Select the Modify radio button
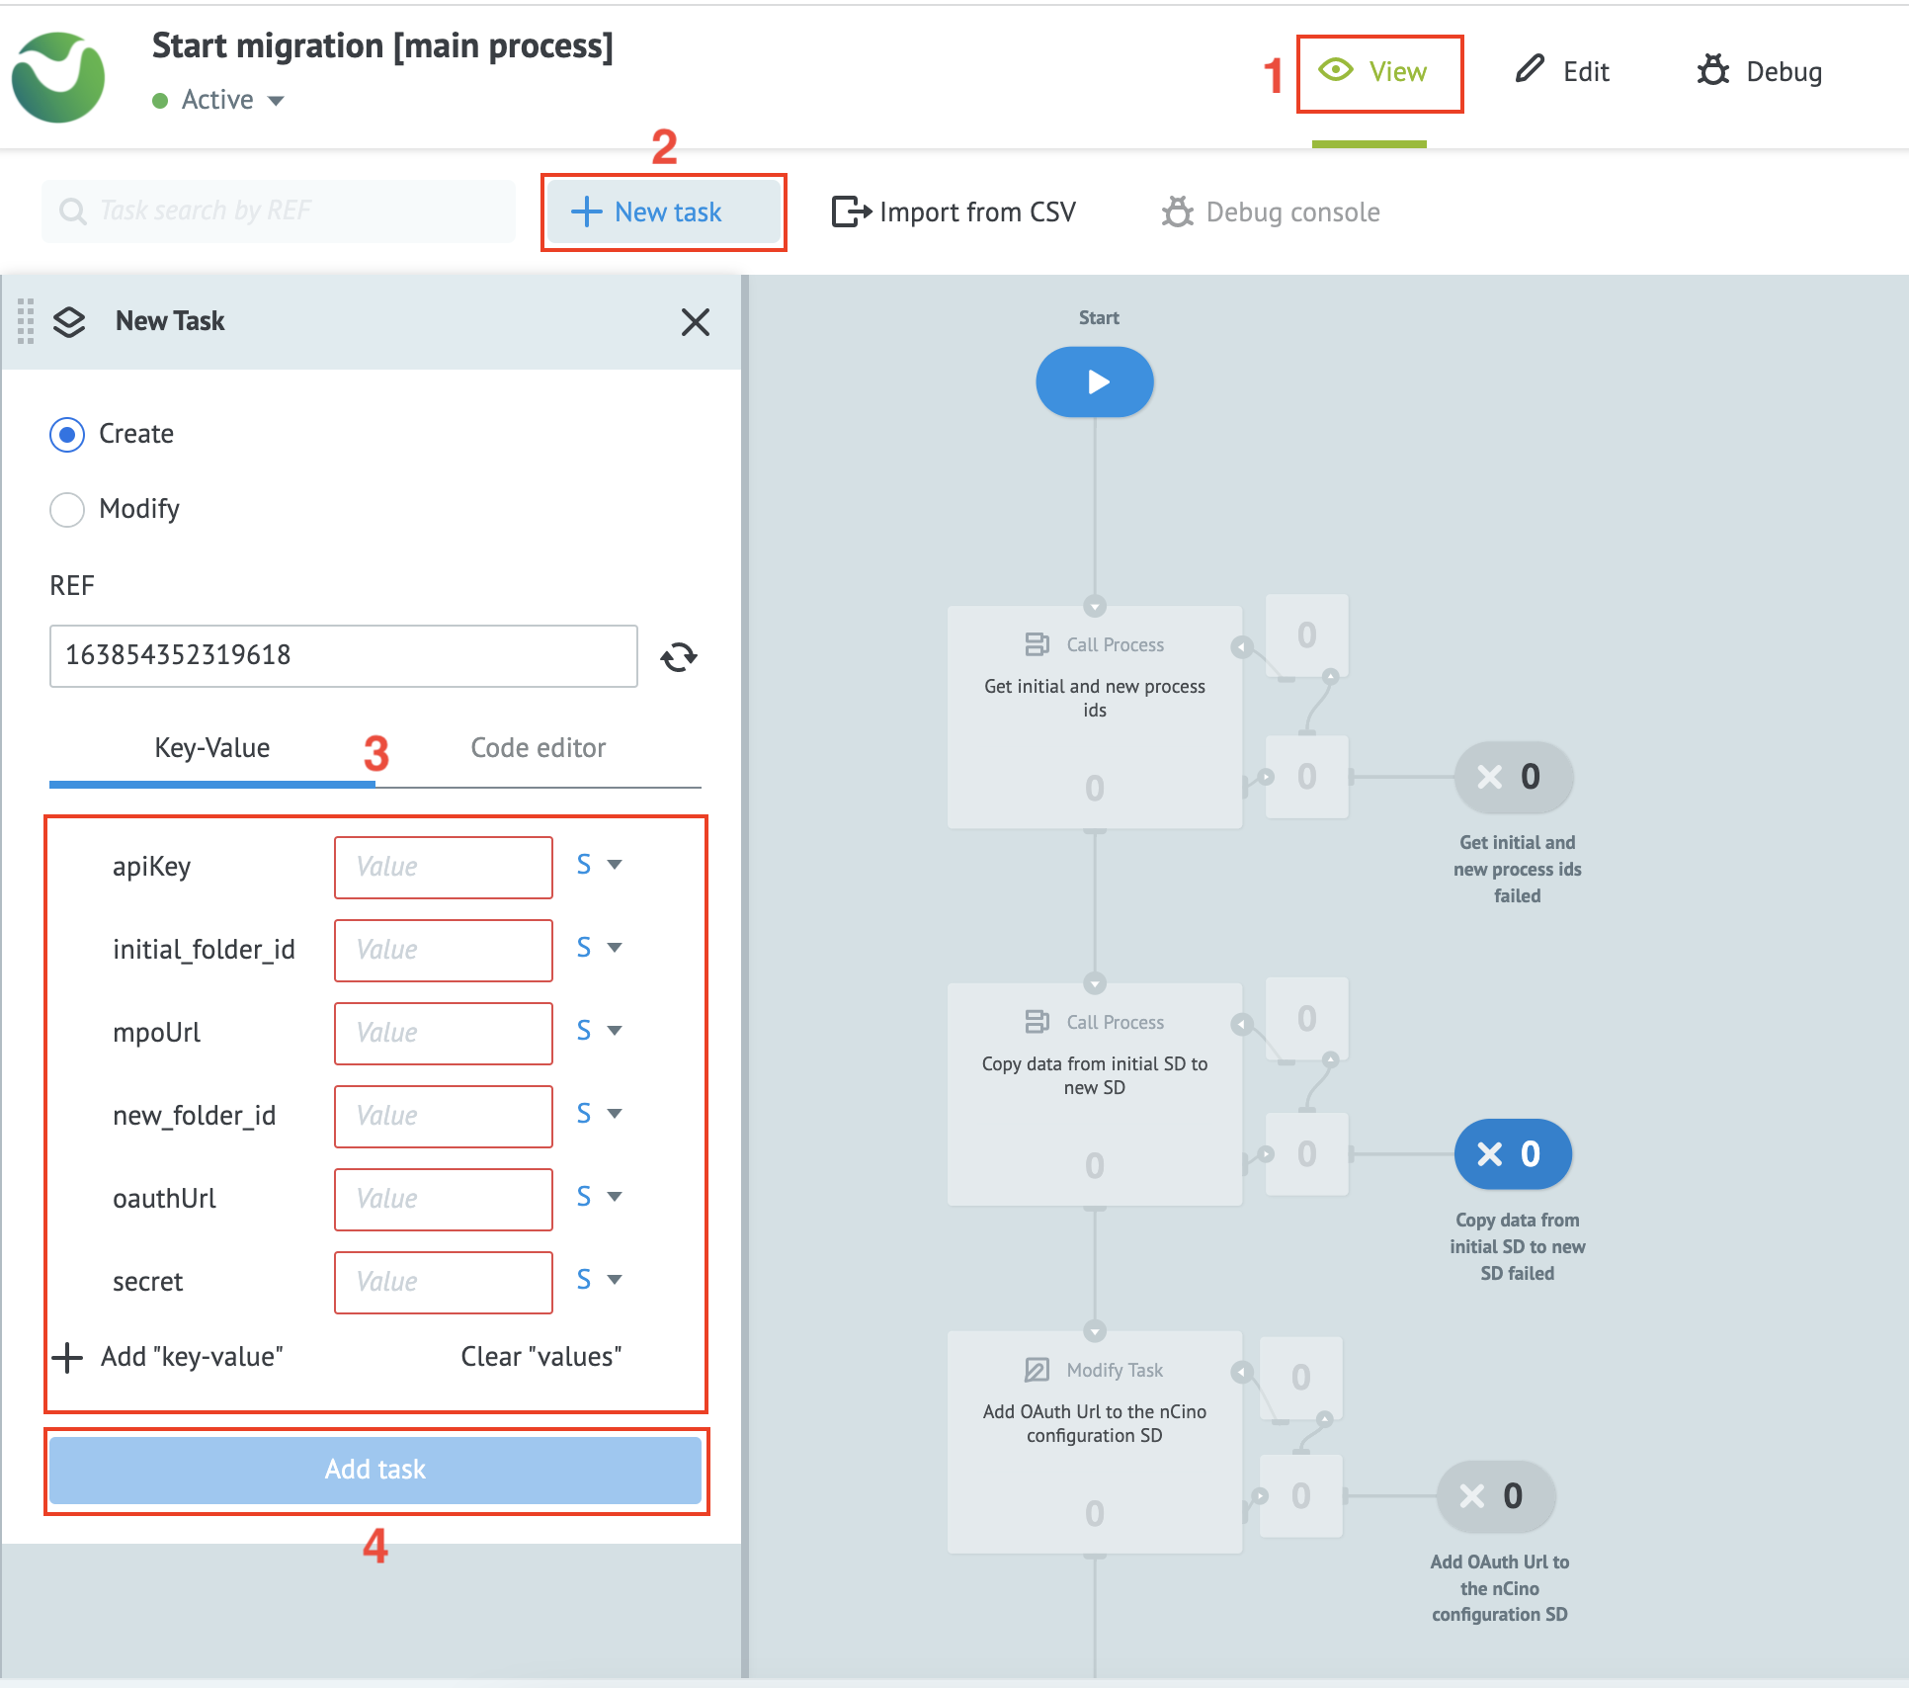The height and width of the screenshot is (1688, 1909). pyautogui.click(x=67, y=509)
